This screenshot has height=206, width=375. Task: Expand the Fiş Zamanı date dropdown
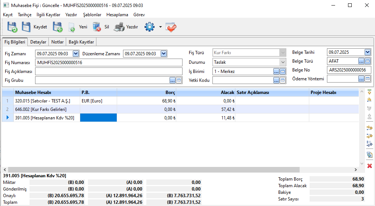click(76, 54)
